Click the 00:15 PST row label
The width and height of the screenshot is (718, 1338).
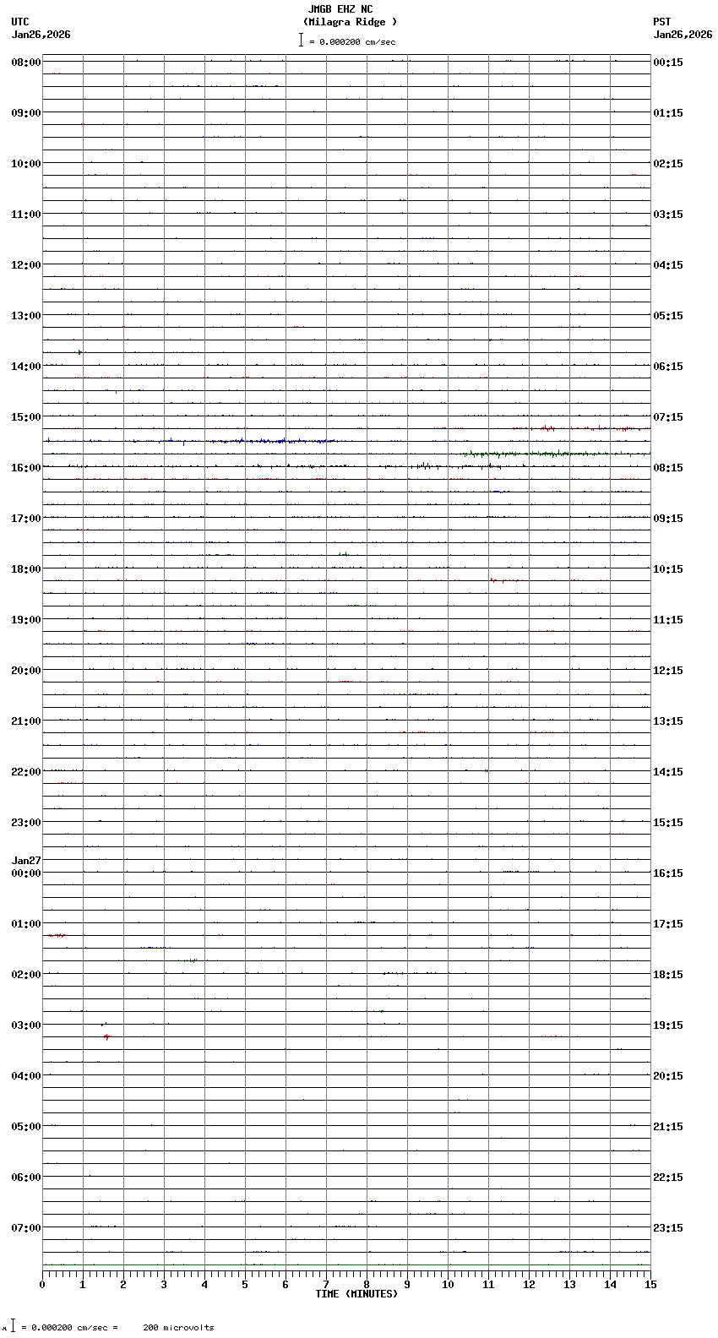coord(668,63)
